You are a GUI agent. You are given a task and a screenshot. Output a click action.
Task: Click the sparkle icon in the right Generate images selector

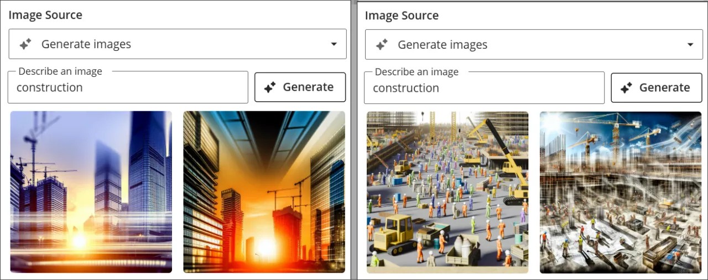[x=382, y=45]
